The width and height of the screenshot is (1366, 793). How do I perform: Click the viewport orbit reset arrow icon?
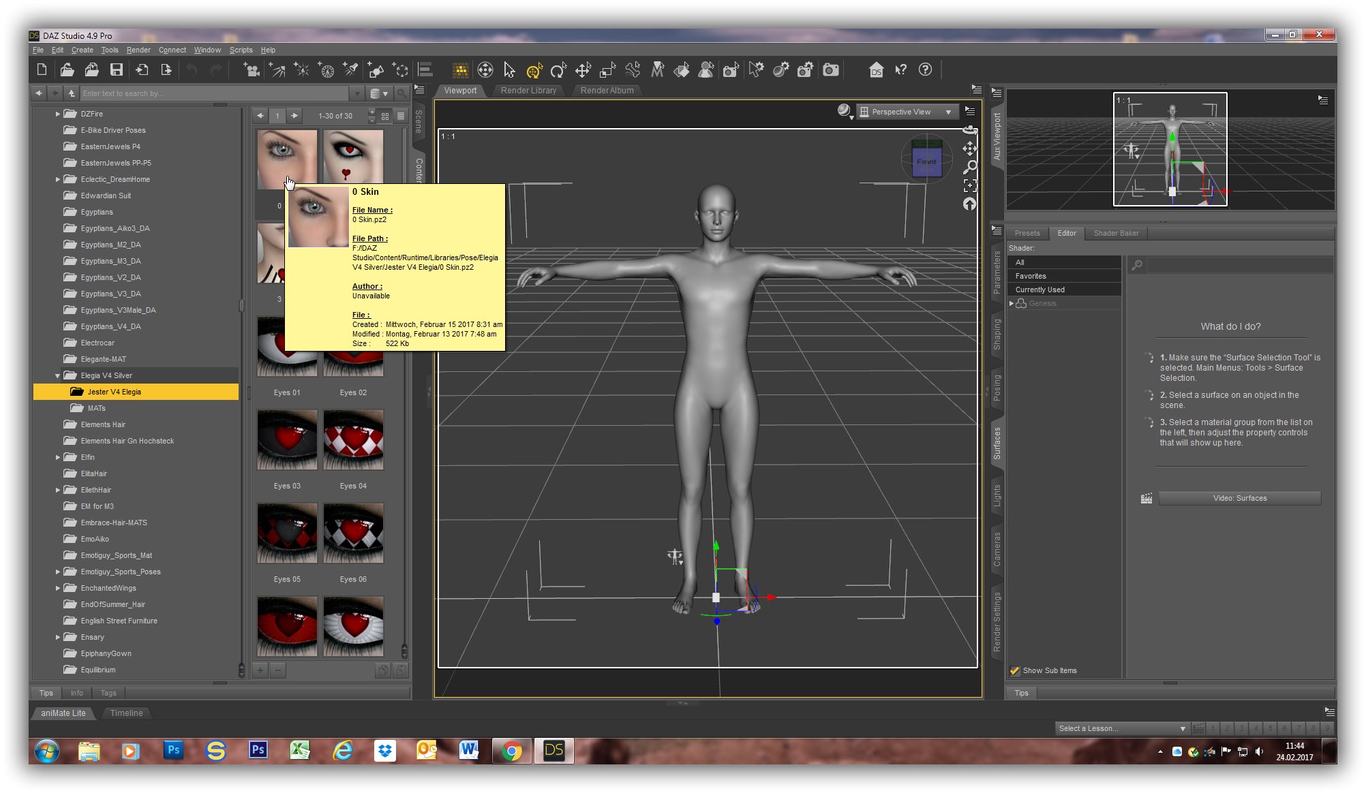[970, 204]
